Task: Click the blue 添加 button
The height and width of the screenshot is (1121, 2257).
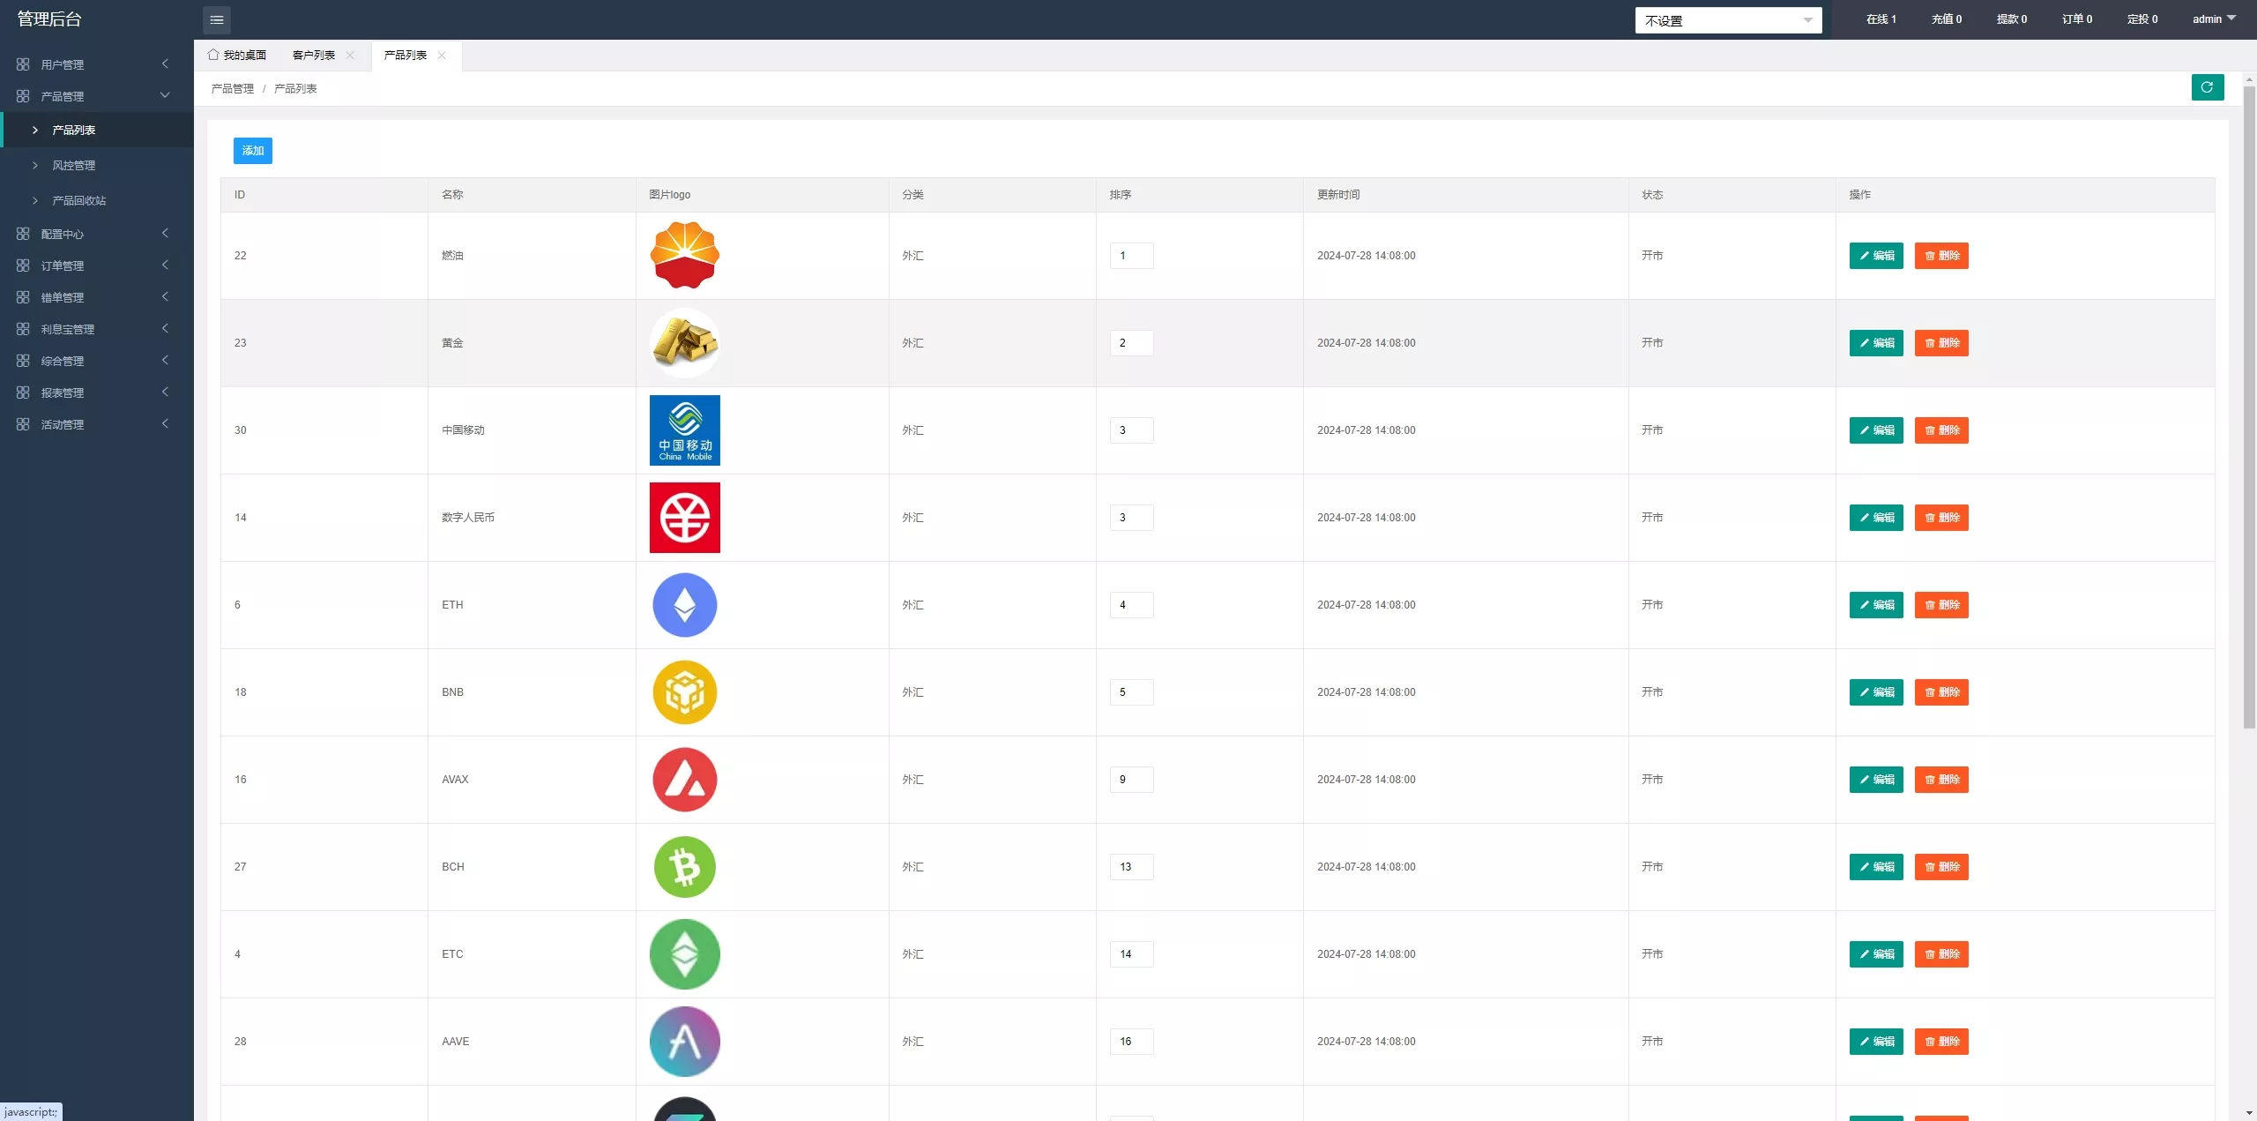Action: [252, 151]
